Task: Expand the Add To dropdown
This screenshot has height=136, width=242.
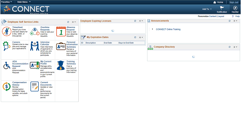Action: click(x=207, y=9)
